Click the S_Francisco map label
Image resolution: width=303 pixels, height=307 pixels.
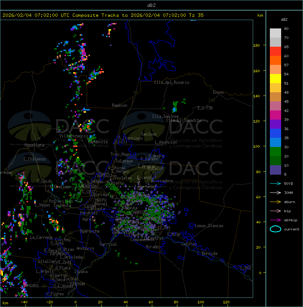(x=130, y=138)
